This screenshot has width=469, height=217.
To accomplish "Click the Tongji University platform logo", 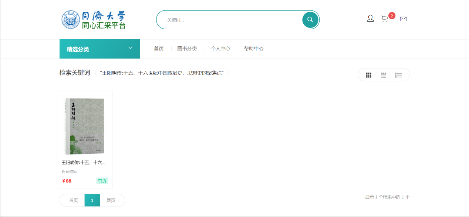I will click(94, 20).
